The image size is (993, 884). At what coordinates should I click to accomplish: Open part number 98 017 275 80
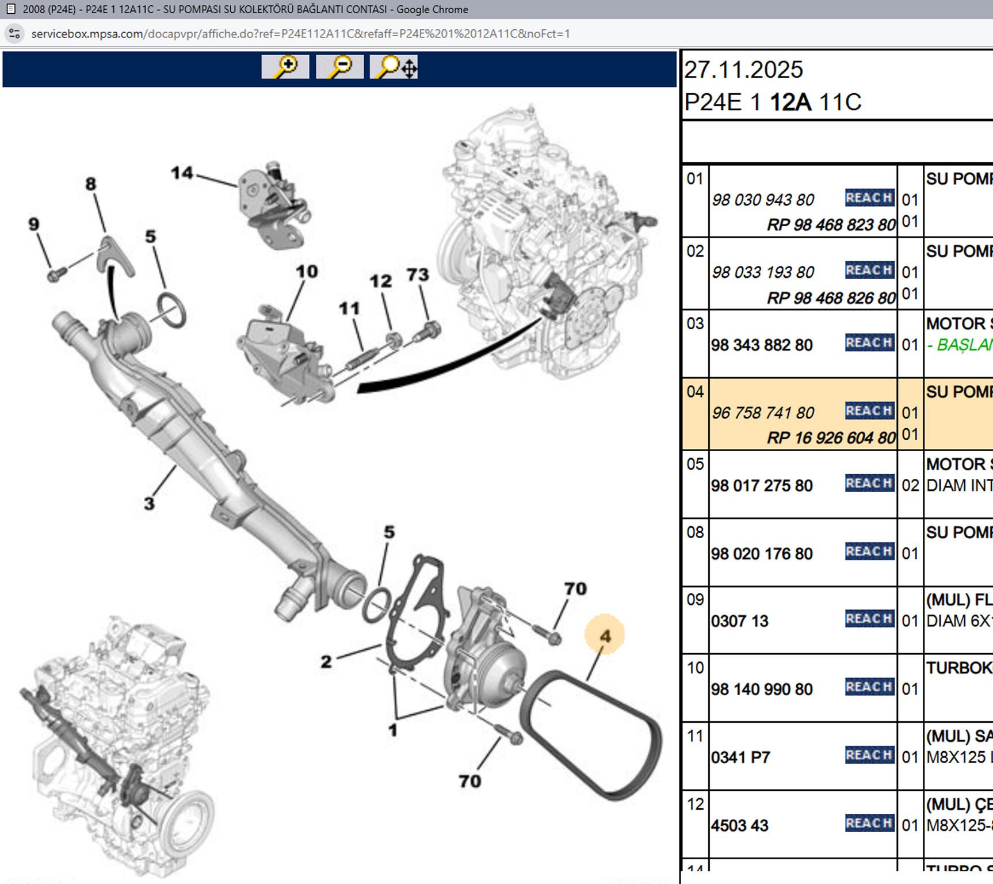[762, 486]
